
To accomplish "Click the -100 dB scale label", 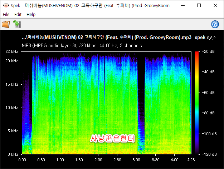I will 209,134.
